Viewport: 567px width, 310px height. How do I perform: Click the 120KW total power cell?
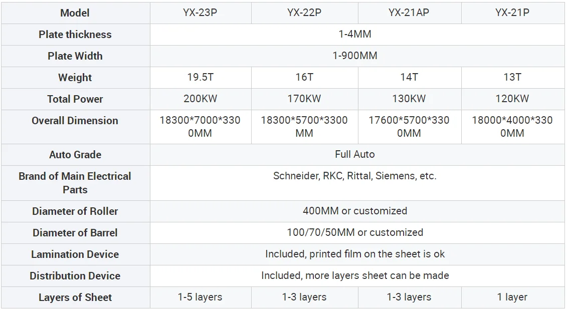pos(512,99)
